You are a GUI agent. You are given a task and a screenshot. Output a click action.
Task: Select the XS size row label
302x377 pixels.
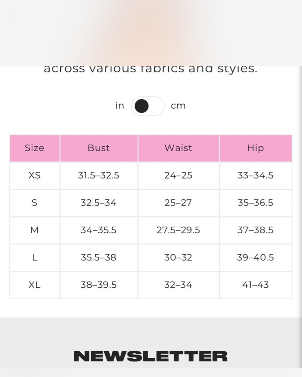35,176
